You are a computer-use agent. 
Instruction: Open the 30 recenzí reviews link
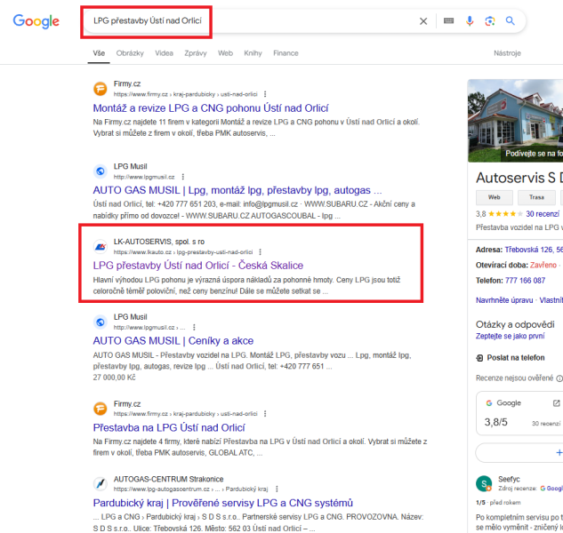[x=543, y=214]
